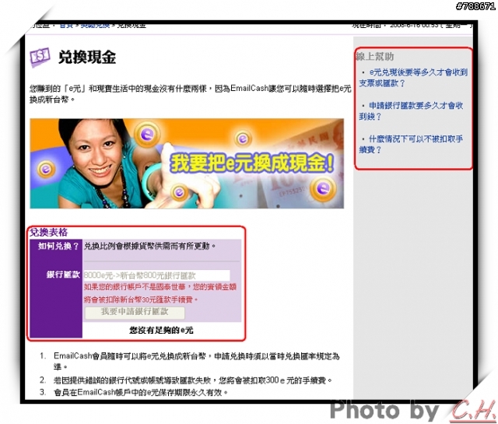Open help link 申請銀行匯款要多久才會收到錢
This screenshot has width=498, height=424.
pos(411,110)
